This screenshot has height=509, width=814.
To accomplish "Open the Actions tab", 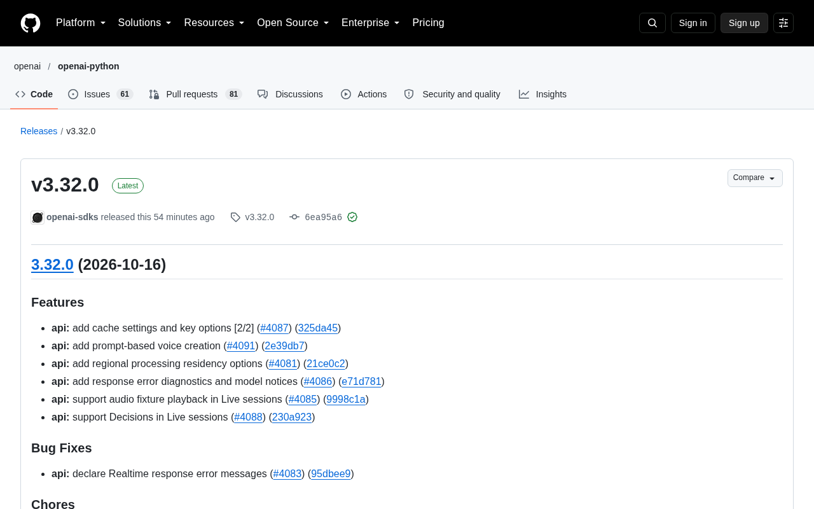I will (364, 94).
